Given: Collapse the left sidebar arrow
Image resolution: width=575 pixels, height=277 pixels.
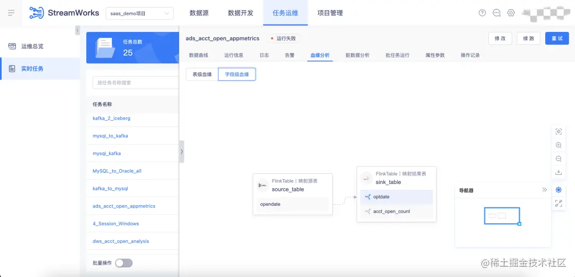Looking at the screenshot, I should [x=77, y=30].
